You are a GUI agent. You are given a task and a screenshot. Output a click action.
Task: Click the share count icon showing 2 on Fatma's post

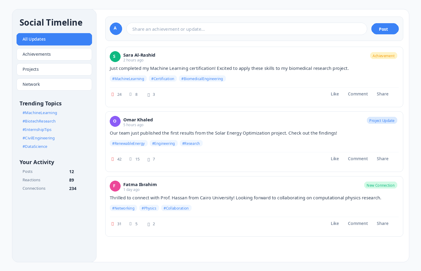[x=149, y=224]
